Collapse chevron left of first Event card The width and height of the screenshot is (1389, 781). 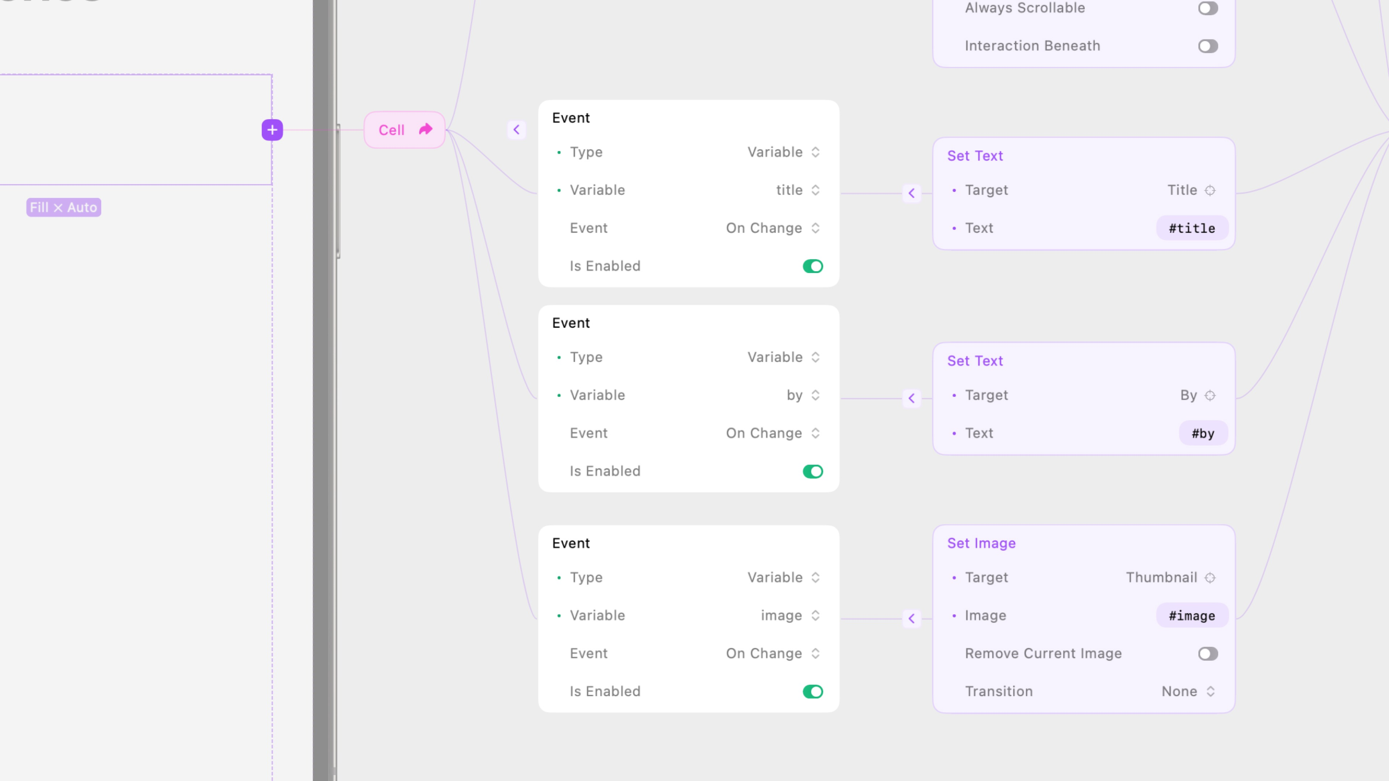516,129
